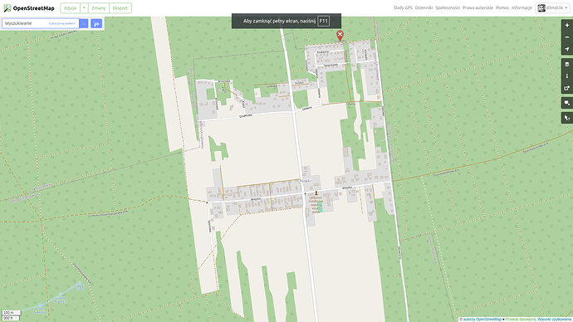Open the Eksport tab
The image size is (573, 322).
(120, 8)
